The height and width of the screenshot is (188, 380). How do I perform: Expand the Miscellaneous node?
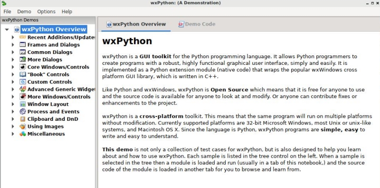13,134
